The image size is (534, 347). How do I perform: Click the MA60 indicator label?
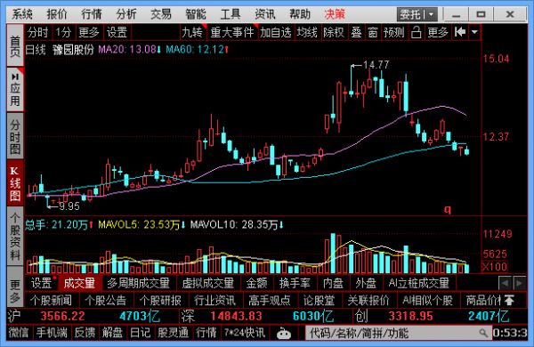(x=198, y=50)
